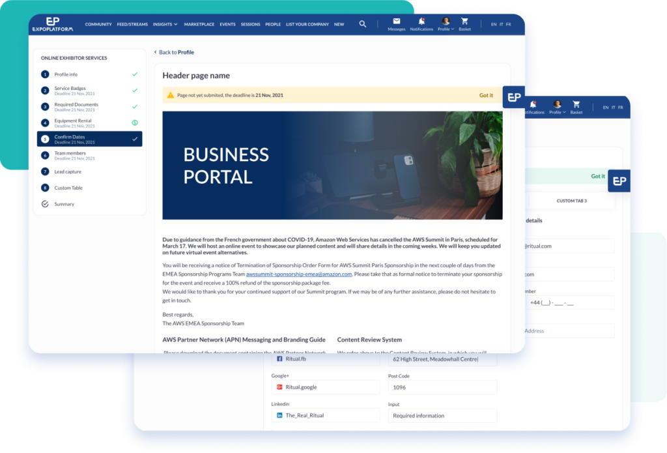Click the Address field in back window
The width and height of the screenshot is (667, 453).
pos(569,331)
